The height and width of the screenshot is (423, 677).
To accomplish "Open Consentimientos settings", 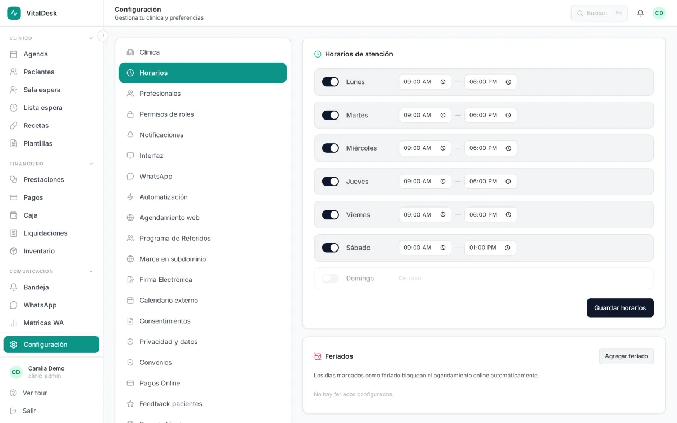I will click(203, 321).
